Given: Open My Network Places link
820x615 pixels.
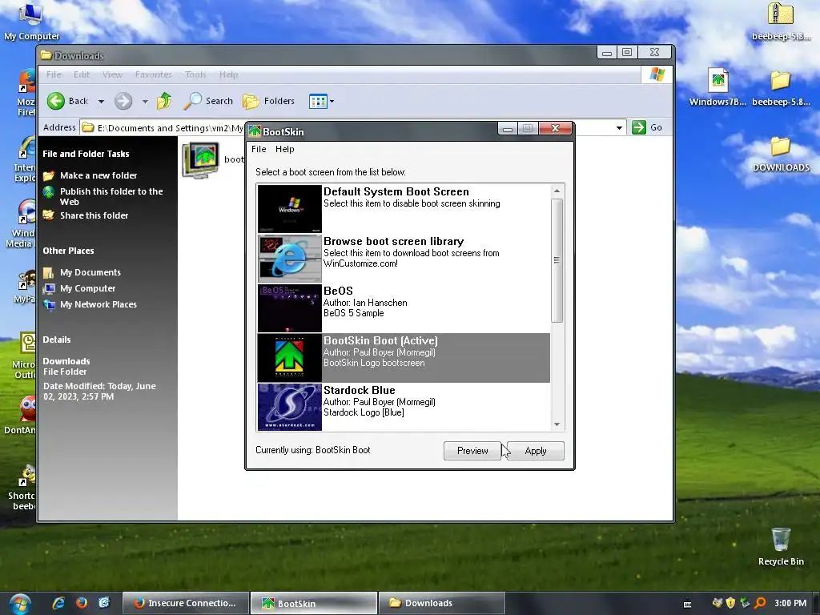Looking at the screenshot, I should click(98, 304).
